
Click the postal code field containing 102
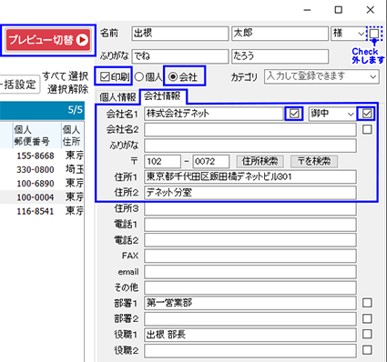point(162,161)
